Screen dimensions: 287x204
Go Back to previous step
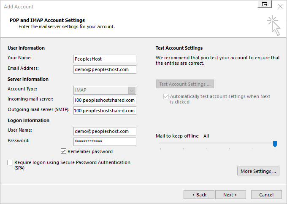click(x=199, y=195)
